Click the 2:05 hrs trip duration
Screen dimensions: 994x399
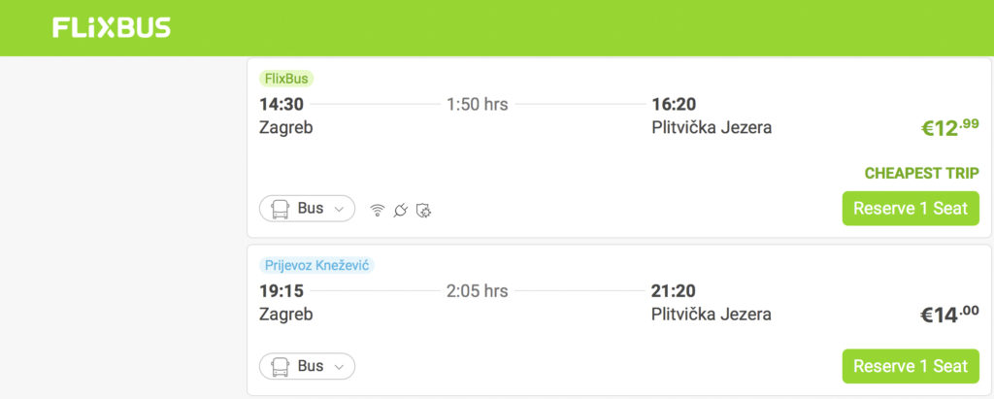click(x=477, y=290)
